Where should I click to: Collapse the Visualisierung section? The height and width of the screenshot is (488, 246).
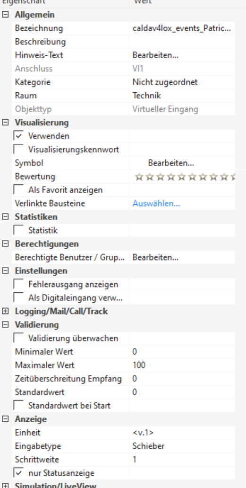tap(5, 122)
